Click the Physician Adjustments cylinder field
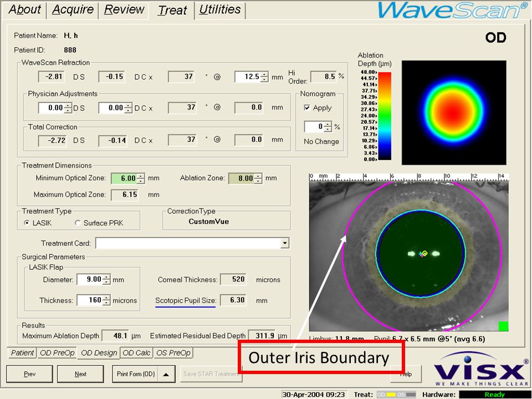 [x=111, y=108]
